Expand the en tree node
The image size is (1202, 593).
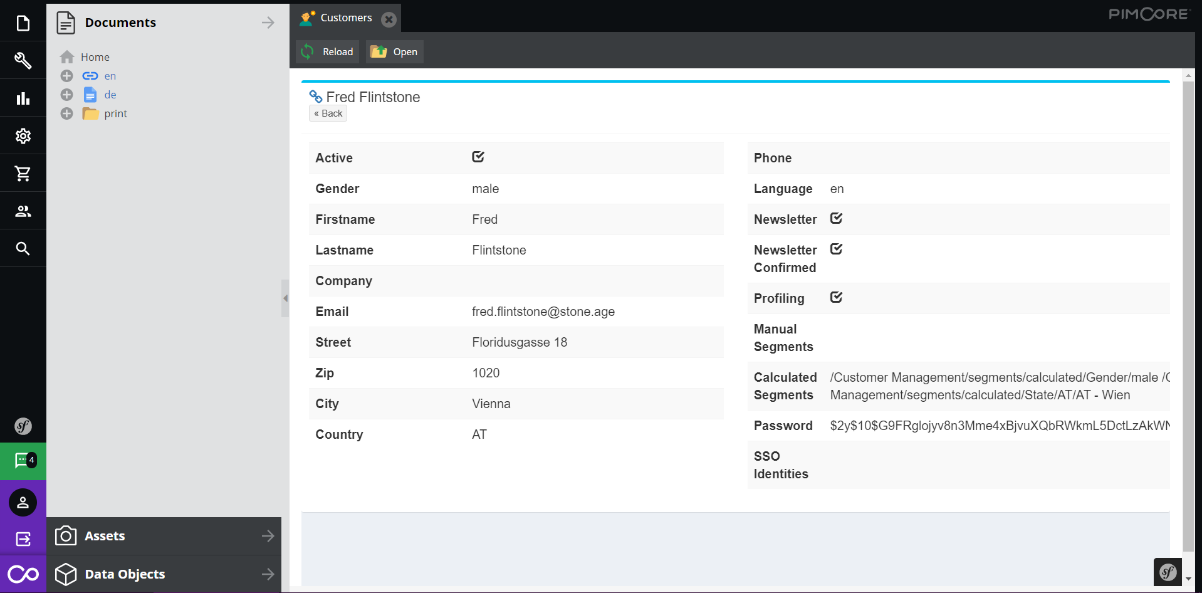(66, 76)
